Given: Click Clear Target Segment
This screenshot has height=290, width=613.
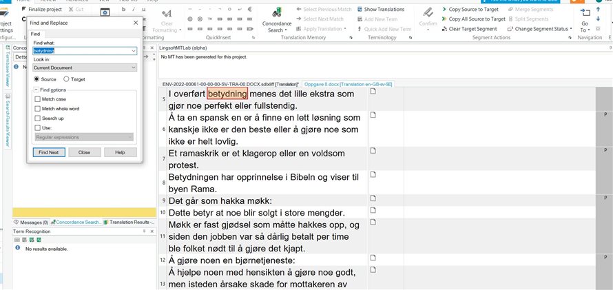Looking at the screenshot, I should (x=470, y=28).
